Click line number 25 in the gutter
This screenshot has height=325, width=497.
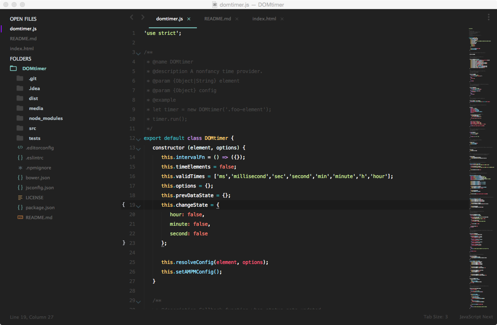point(132,262)
